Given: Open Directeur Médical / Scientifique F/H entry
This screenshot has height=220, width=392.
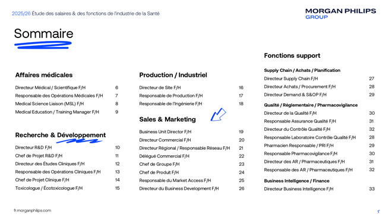Looking at the screenshot, I should tap(50, 87).
